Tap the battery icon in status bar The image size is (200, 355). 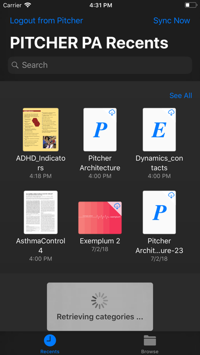pos(191,5)
